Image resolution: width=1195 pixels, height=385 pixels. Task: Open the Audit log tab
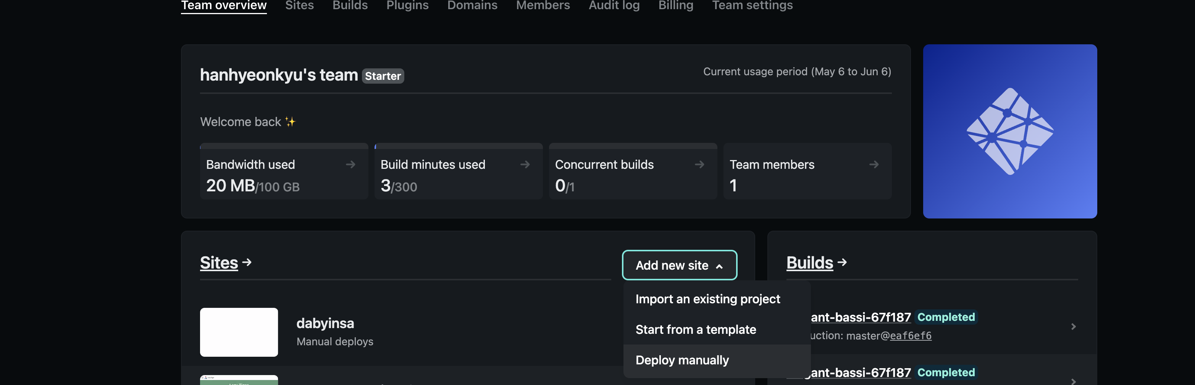[614, 6]
